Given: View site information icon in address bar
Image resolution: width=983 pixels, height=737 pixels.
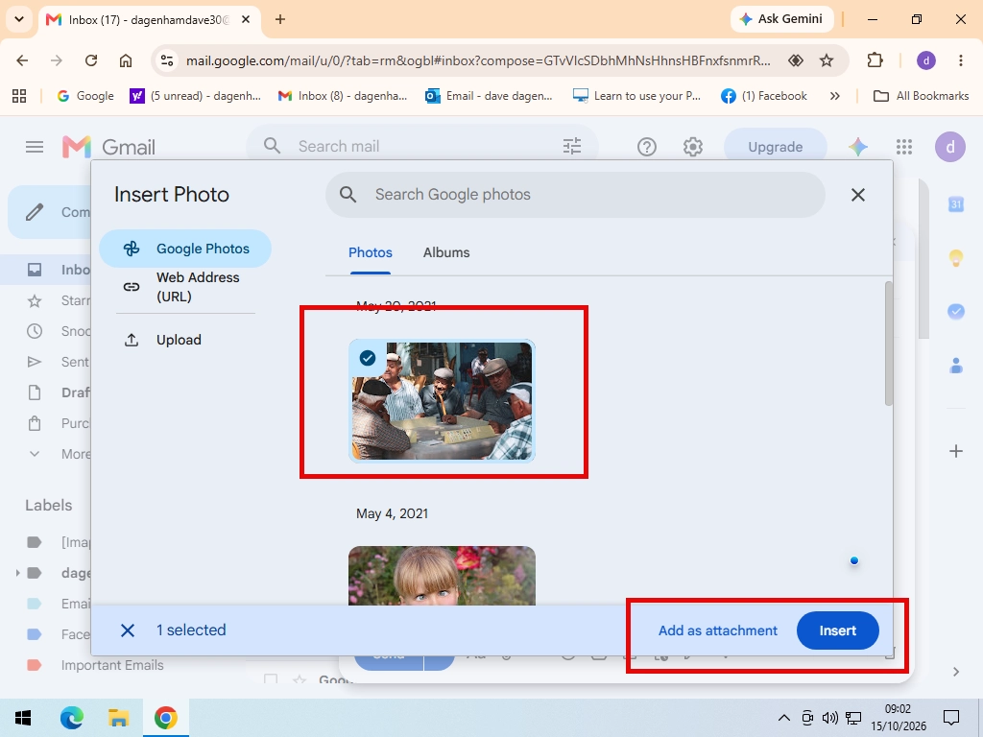Looking at the screenshot, I should click(x=167, y=60).
